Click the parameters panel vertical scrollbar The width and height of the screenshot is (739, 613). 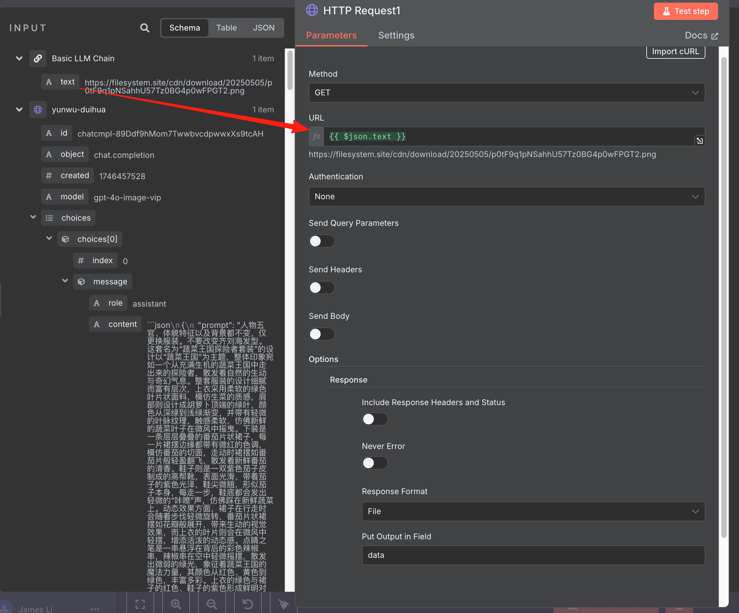[723, 297]
